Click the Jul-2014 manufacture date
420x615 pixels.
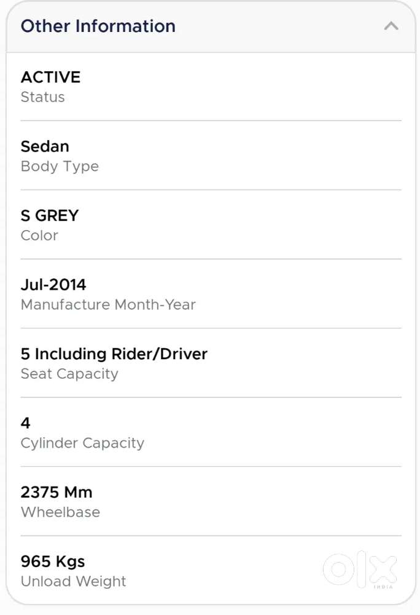[54, 285]
